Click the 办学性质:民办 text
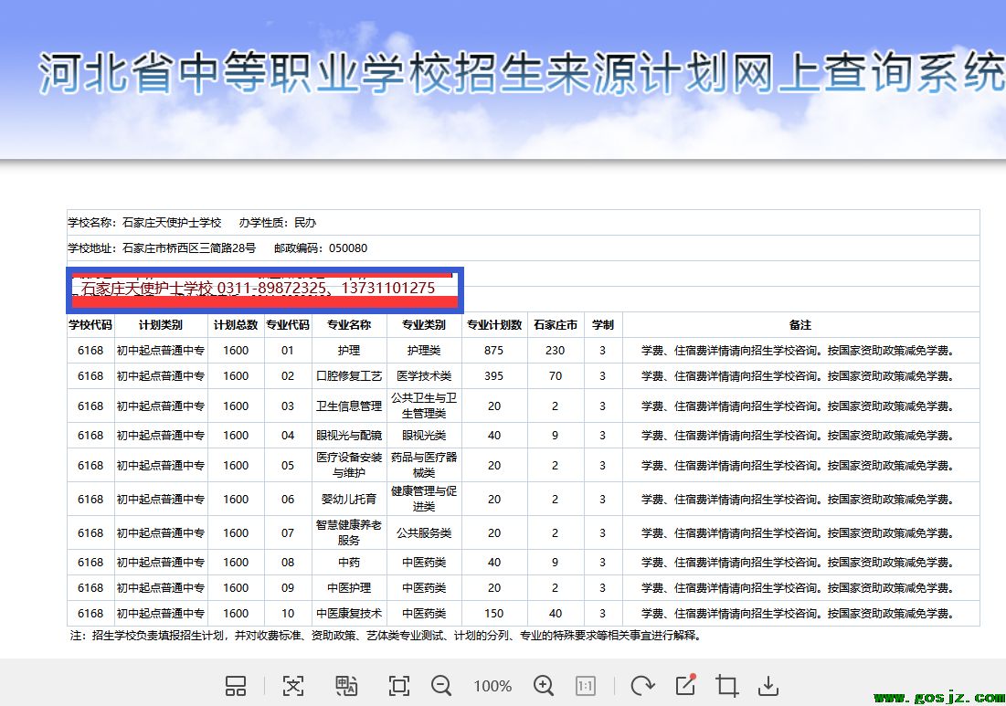 [277, 223]
